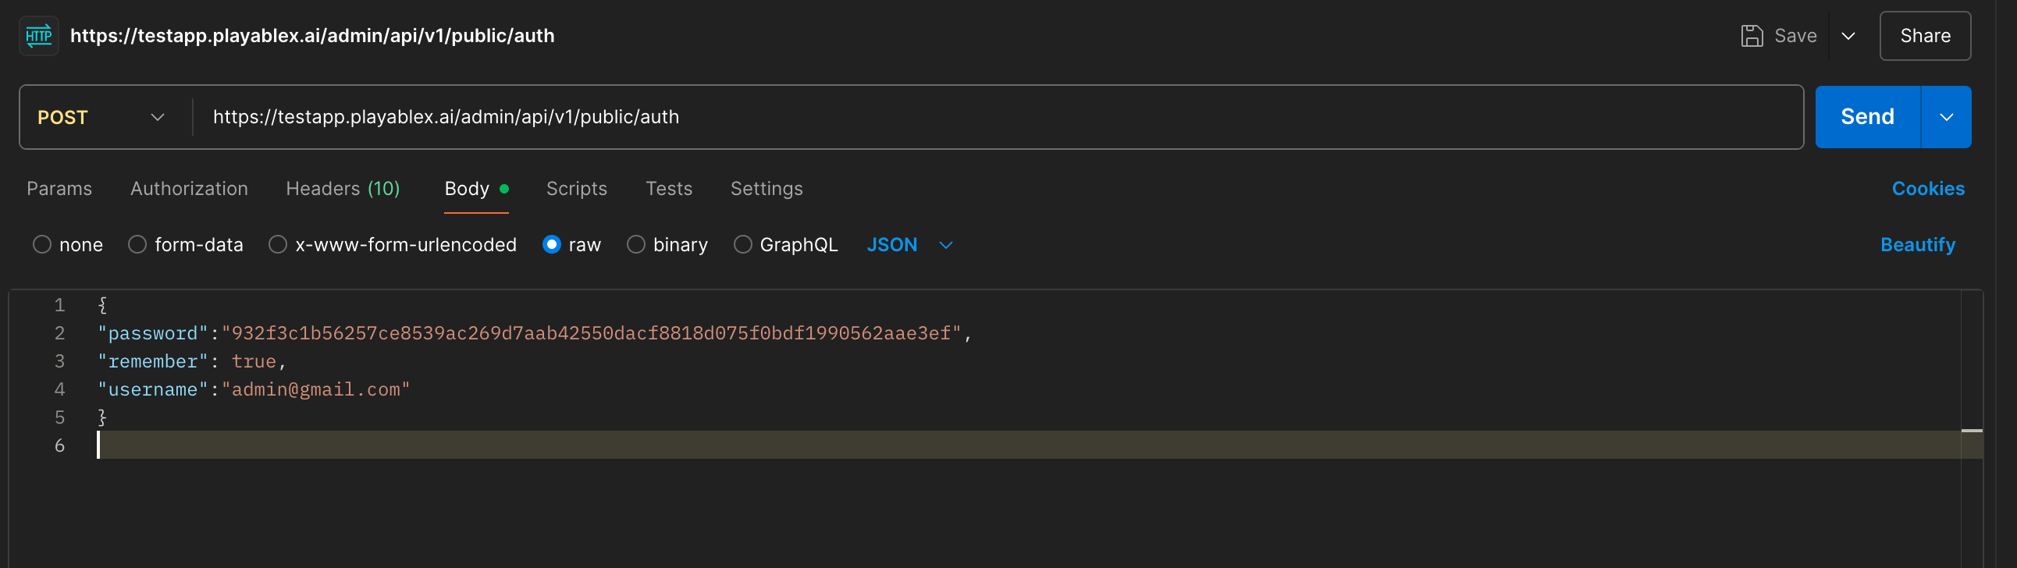Viewport: 2017px width, 568px height.
Task: Choose x-www-form-urlencoded body type
Action: (x=278, y=245)
